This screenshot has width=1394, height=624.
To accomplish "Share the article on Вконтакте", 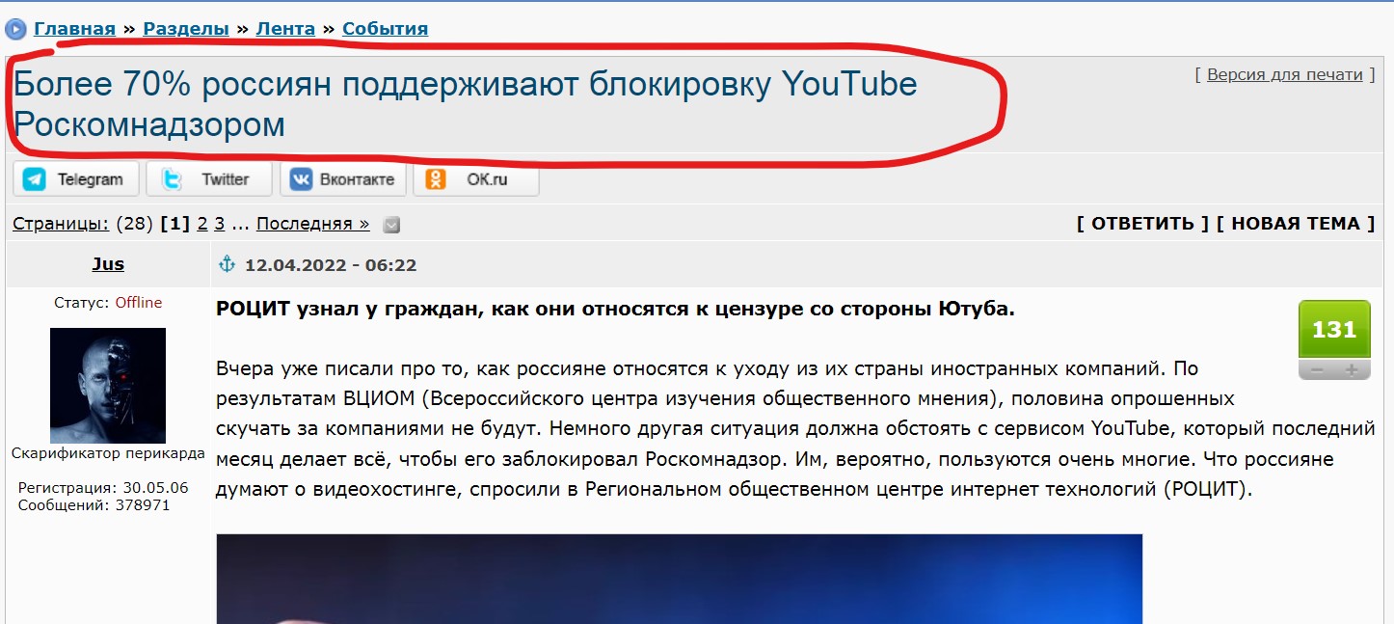I will pos(343,179).
